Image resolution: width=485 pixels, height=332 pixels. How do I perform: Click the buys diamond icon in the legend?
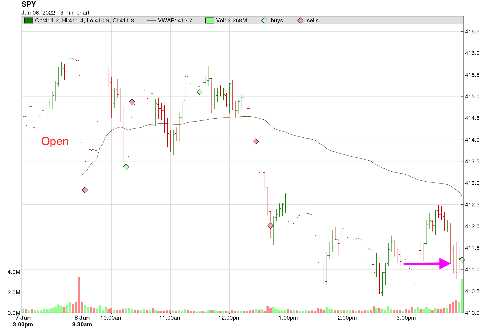264,20
